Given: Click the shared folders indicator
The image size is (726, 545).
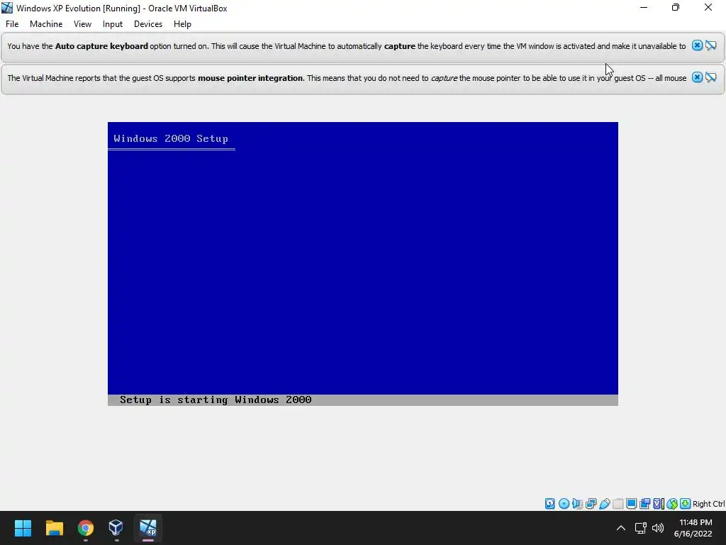Looking at the screenshot, I should click(x=618, y=504).
